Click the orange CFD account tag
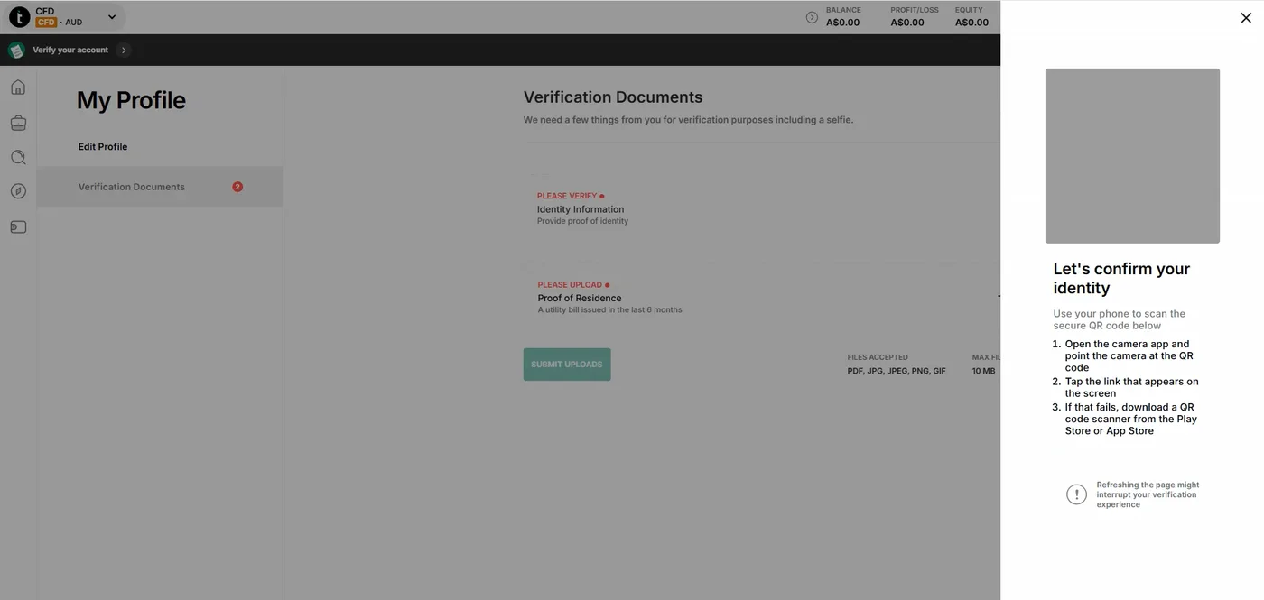 (46, 23)
